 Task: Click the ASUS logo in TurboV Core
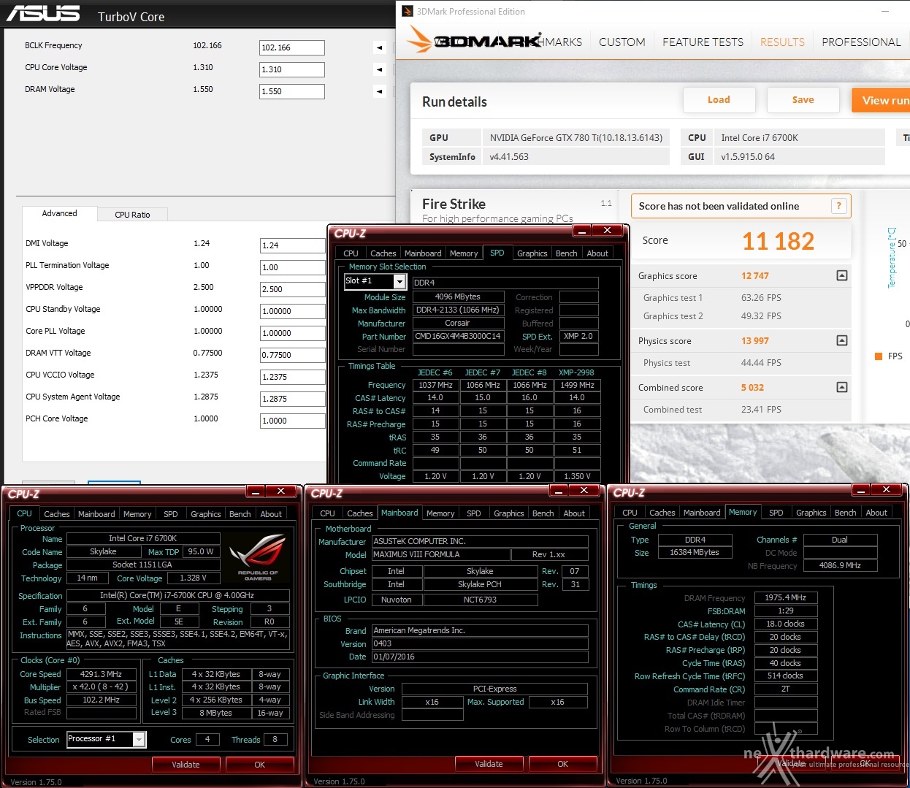point(43,14)
